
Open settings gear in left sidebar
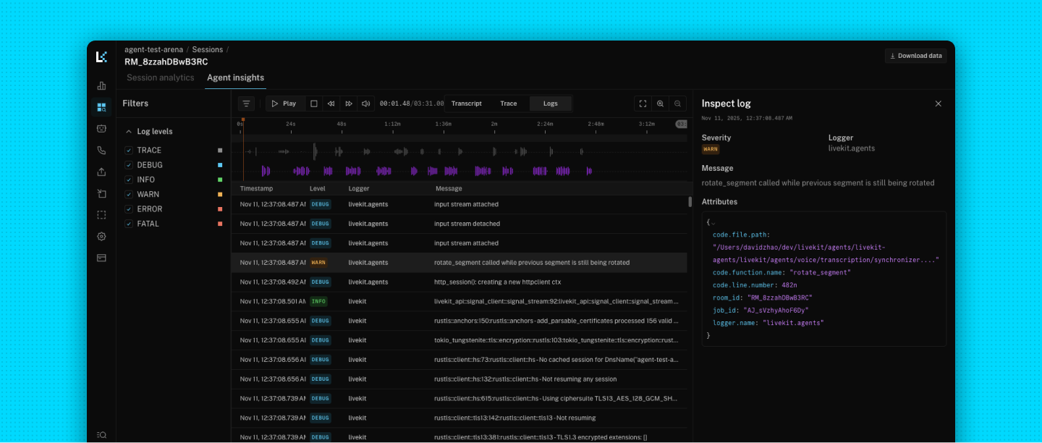101,236
